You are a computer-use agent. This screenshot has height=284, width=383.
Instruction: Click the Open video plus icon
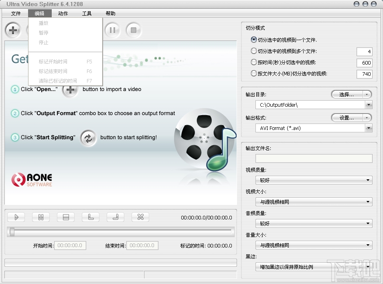(x=12, y=30)
